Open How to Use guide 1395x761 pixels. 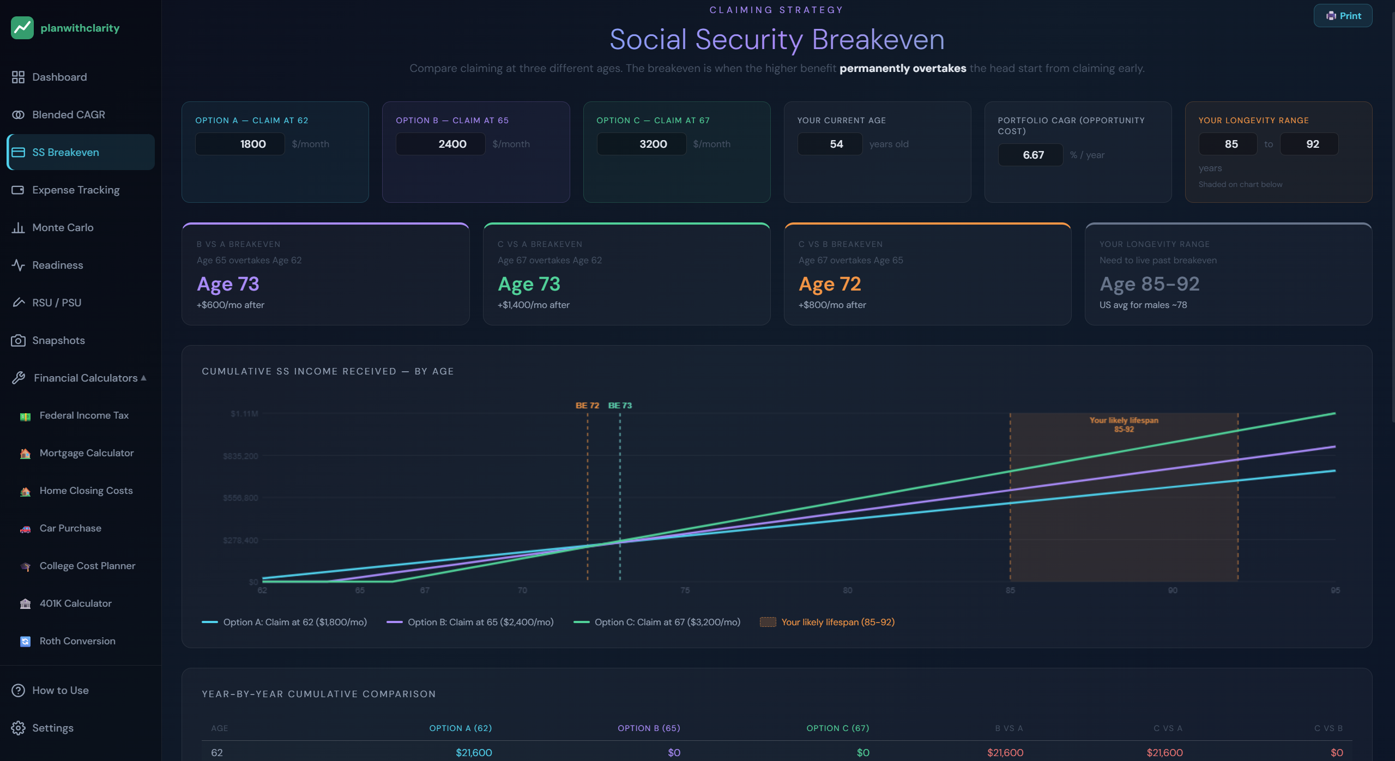(x=81, y=691)
